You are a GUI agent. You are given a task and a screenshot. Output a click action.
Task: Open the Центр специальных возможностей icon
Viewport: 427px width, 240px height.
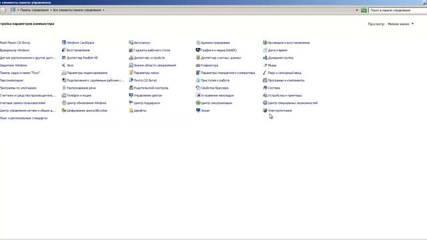265,103
